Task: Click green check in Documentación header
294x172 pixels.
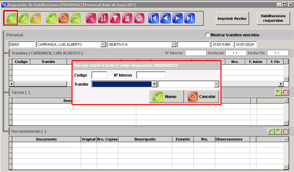Action: tap(278, 131)
